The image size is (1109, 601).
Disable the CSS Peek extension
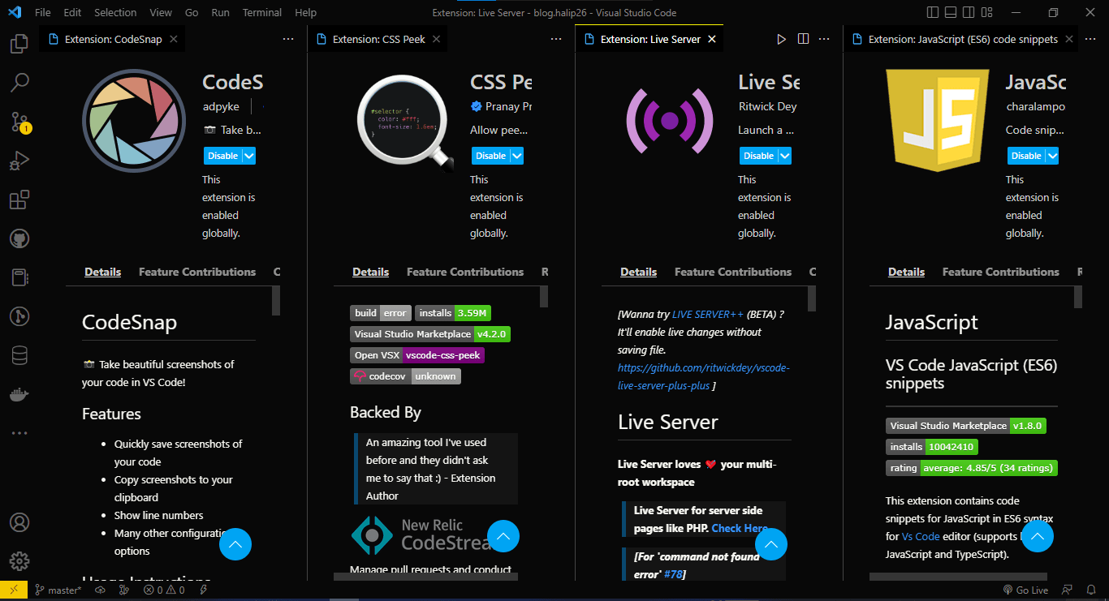[x=490, y=156]
